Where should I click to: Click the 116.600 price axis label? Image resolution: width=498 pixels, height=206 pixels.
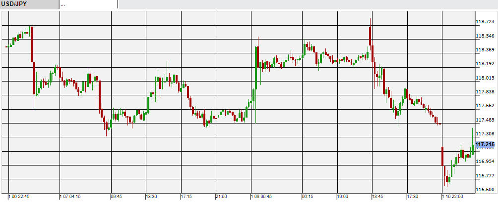(x=485, y=190)
